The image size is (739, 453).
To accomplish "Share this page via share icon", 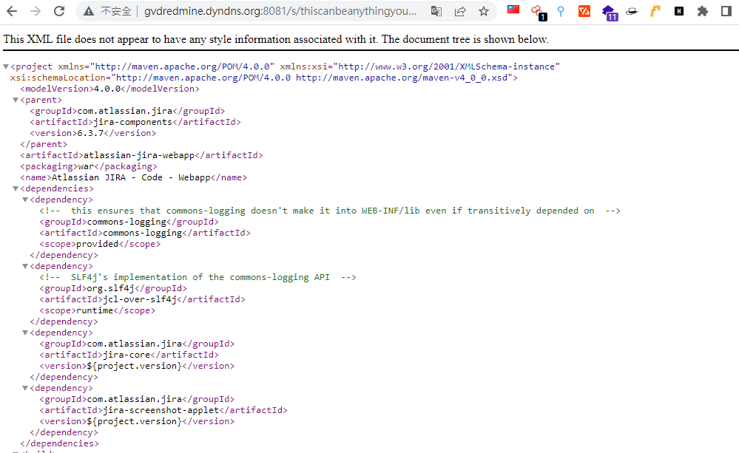I will [x=460, y=11].
